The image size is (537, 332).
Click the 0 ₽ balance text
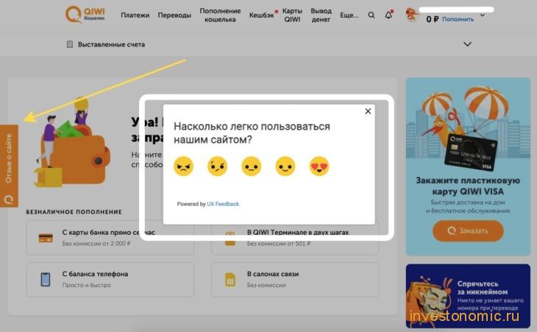point(433,19)
